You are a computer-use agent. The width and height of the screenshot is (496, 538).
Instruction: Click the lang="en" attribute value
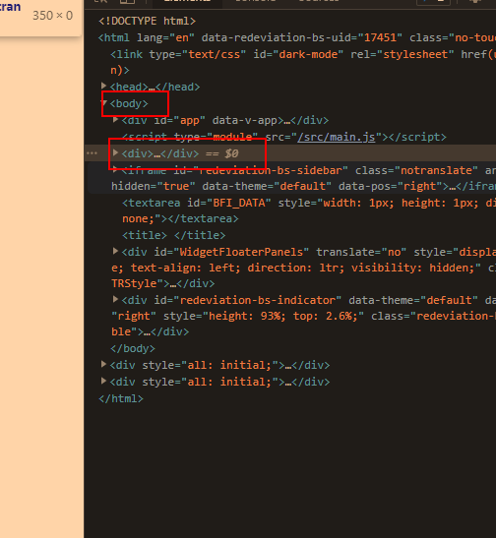click(x=182, y=37)
